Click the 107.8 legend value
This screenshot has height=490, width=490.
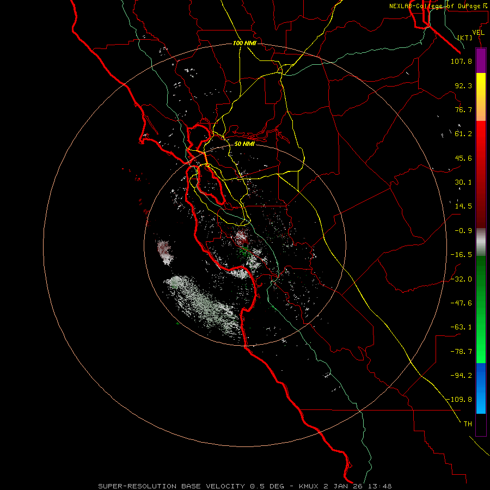tap(461, 61)
